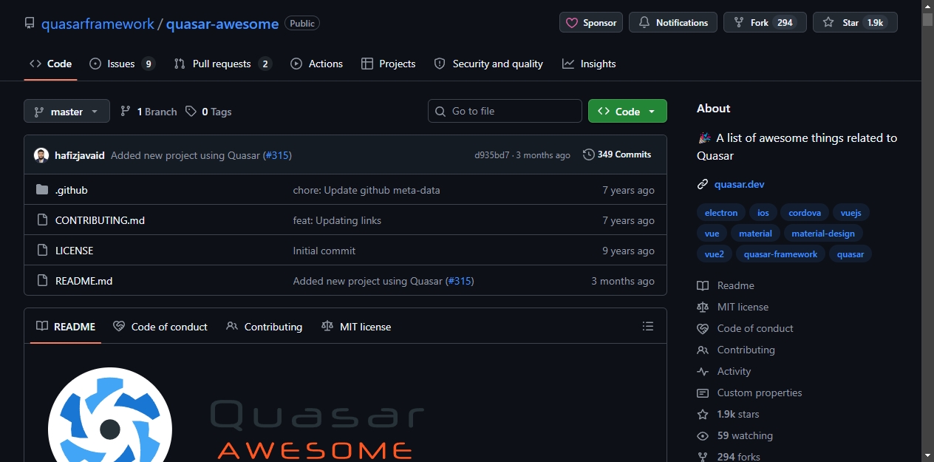Click the Sponsor button

[x=591, y=23]
